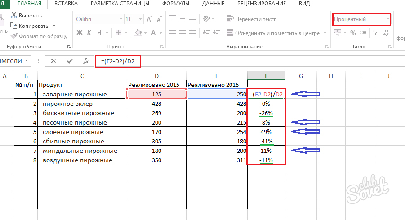Open the ВСТАВКА ribbon tab
Image resolution: width=405 pixels, height=220 pixels.
(x=65, y=4)
